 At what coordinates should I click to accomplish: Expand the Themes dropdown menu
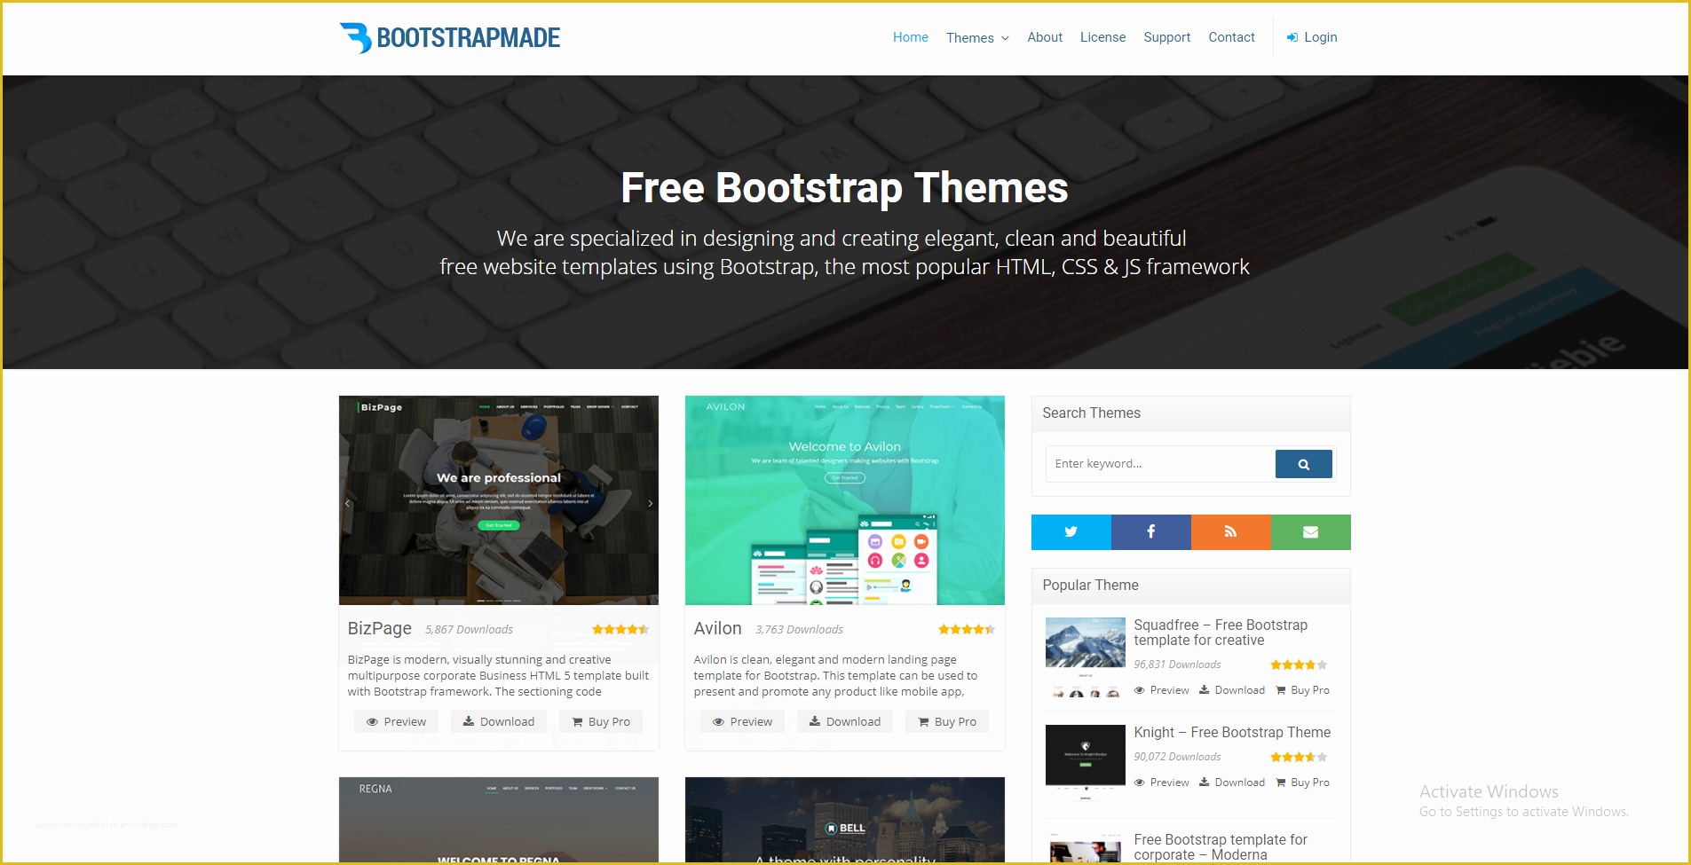977,38
